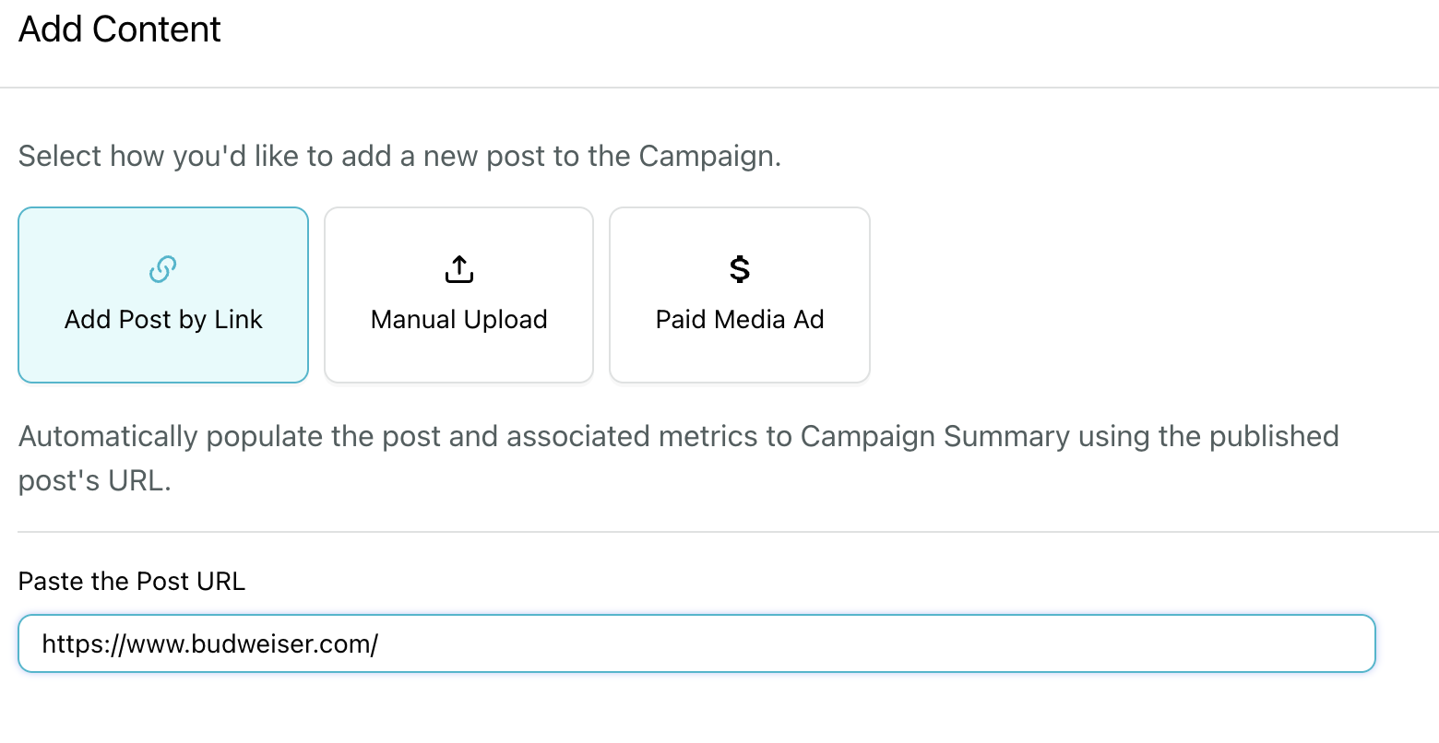Click the 'Paid Media Ad' label text
The image size is (1439, 743).
click(x=739, y=320)
